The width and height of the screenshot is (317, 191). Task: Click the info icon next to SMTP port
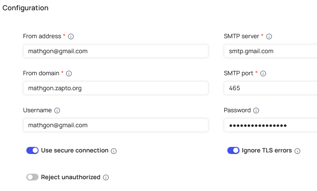pos(263,73)
